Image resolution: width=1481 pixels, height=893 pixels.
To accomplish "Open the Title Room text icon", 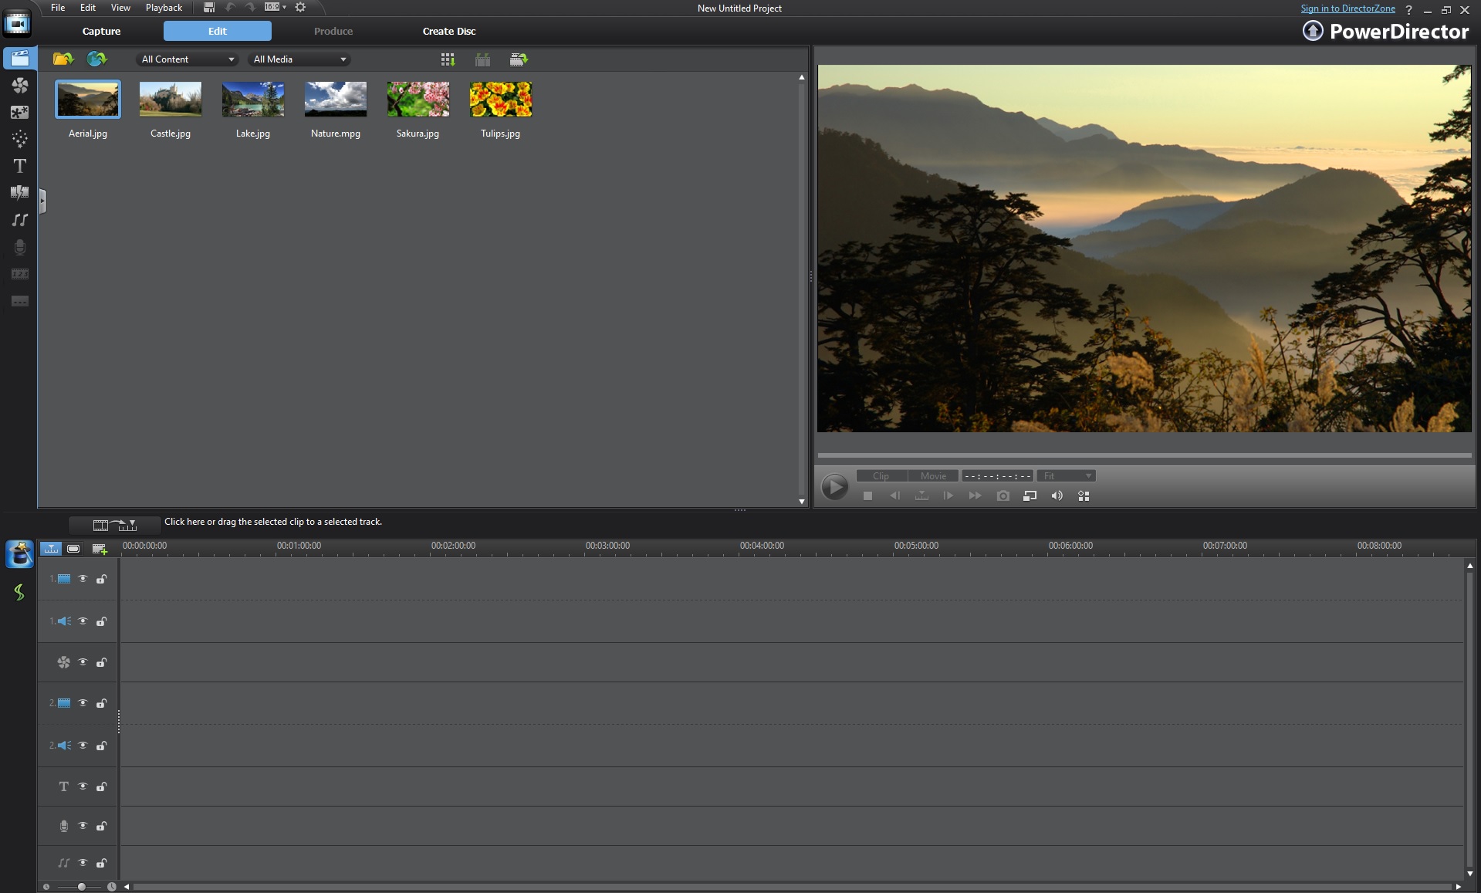I will click(20, 166).
